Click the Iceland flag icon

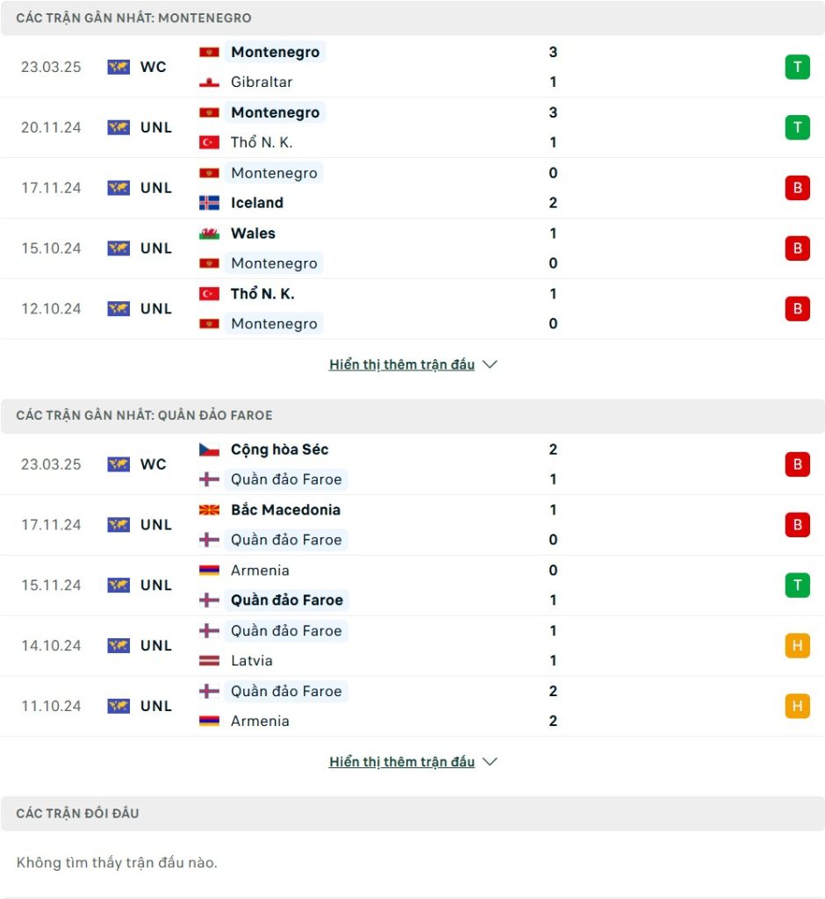209,203
